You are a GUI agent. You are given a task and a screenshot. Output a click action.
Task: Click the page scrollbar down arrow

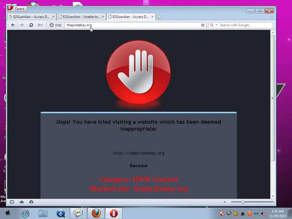point(273,196)
